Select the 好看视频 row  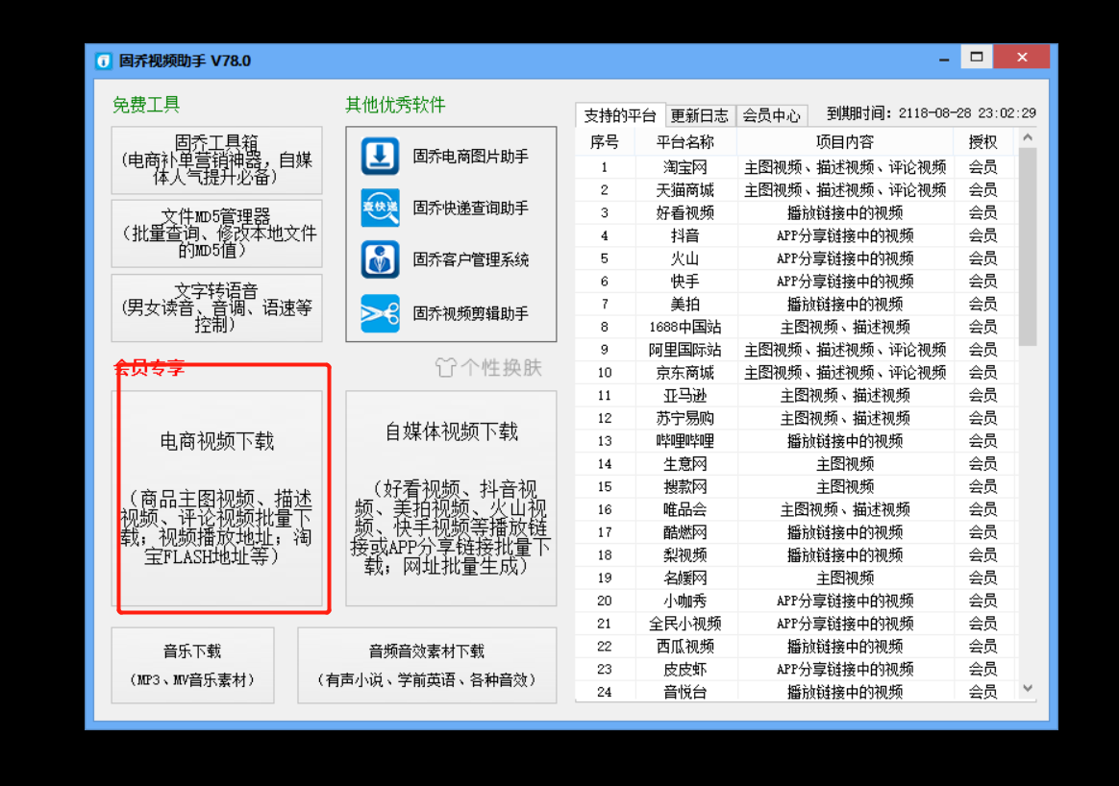(796, 212)
